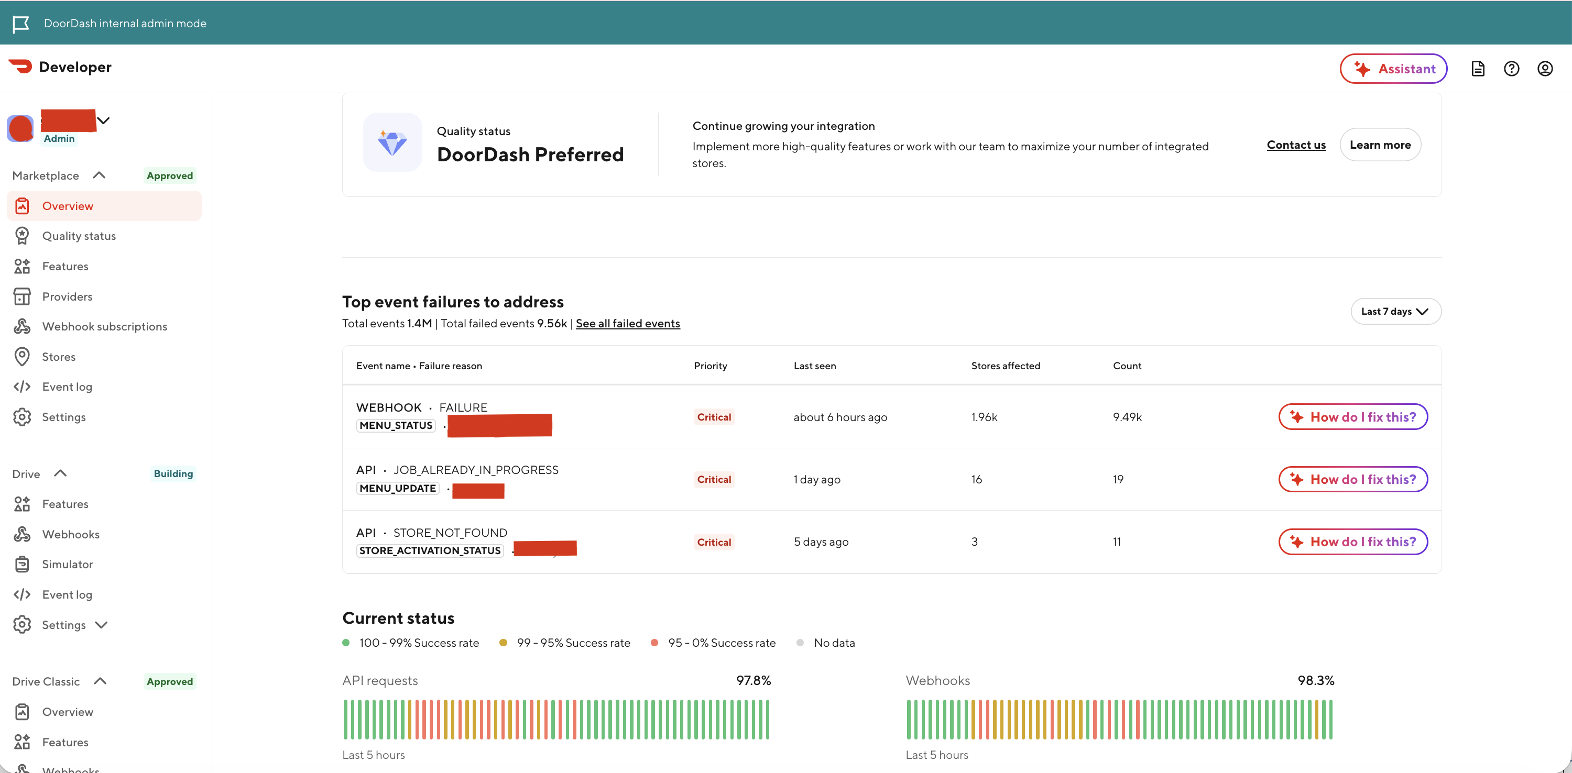Click the Learn more button

coord(1380,145)
